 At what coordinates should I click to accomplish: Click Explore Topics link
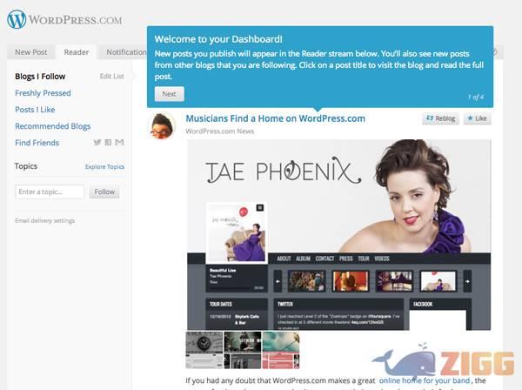pos(104,166)
